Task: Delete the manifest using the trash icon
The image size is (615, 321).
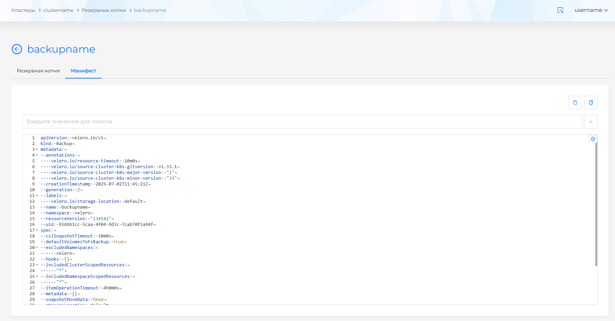Action: pyautogui.click(x=575, y=102)
